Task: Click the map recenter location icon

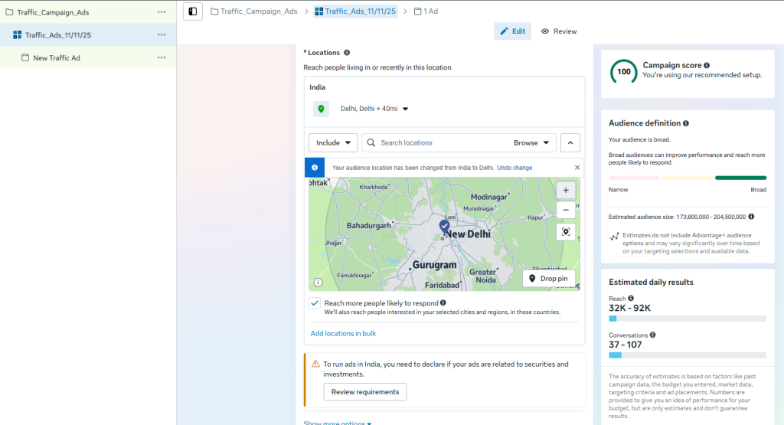Action: (566, 232)
